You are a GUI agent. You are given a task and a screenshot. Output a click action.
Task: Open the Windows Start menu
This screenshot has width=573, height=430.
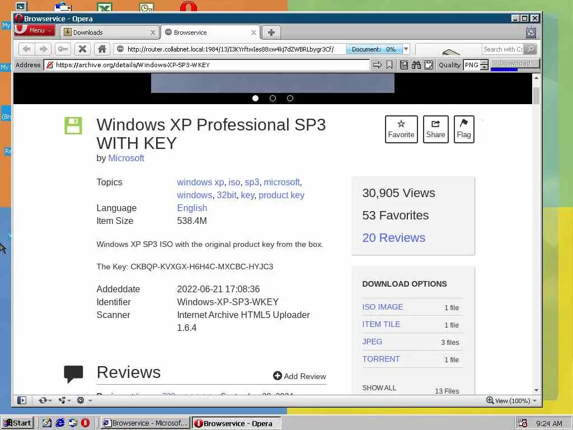(17, 423)
